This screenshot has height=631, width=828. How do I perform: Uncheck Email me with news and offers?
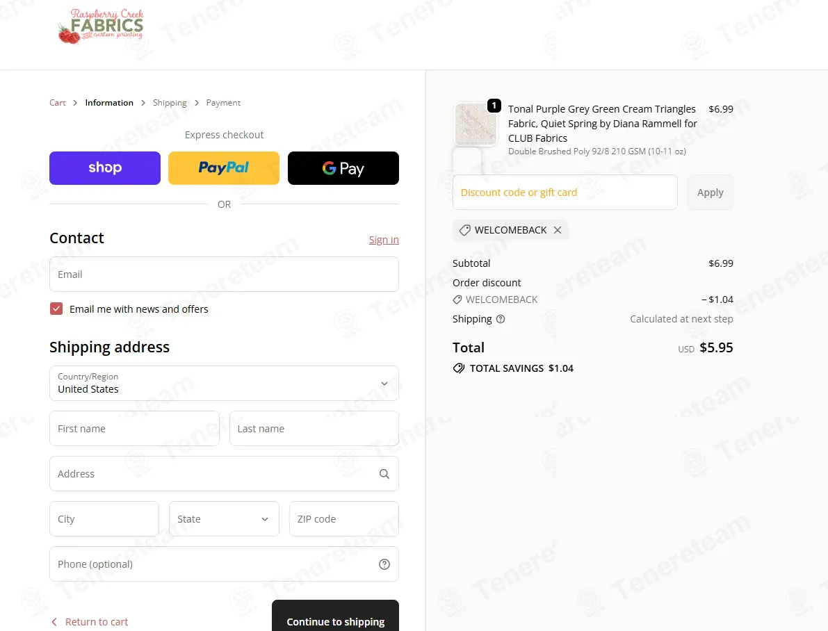(56, 309)
